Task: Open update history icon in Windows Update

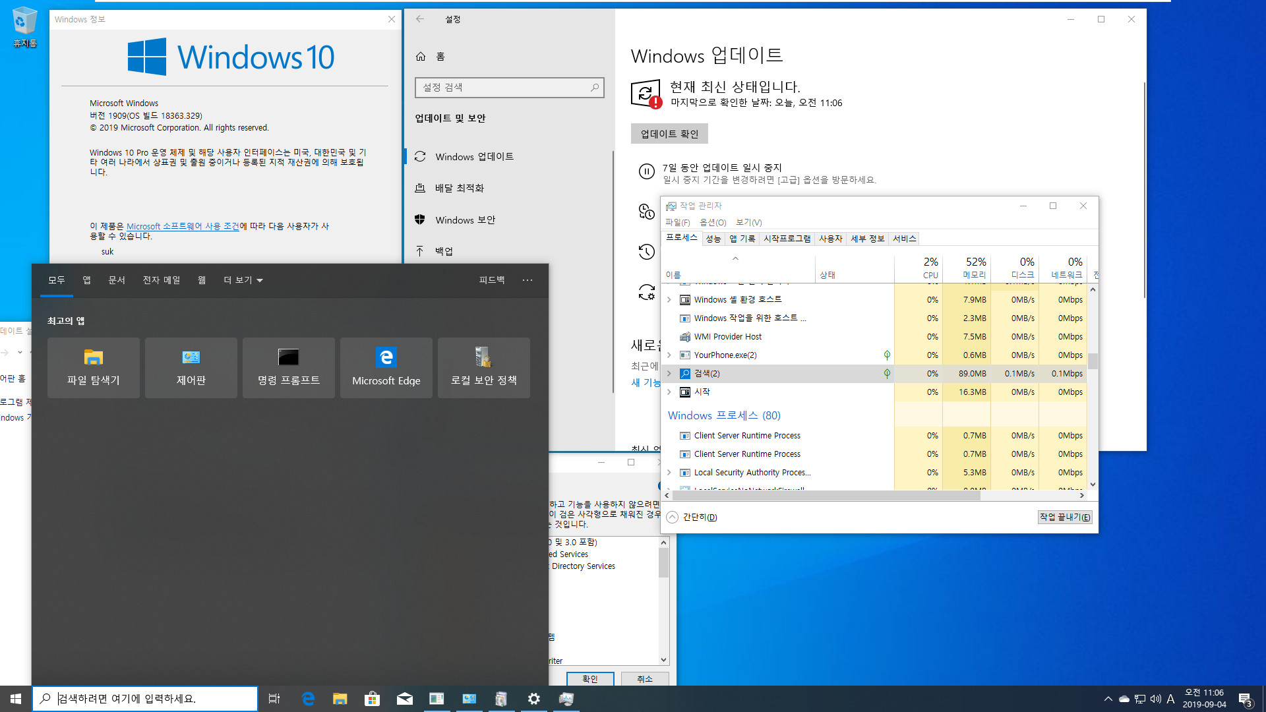Action: click(646, 252)
